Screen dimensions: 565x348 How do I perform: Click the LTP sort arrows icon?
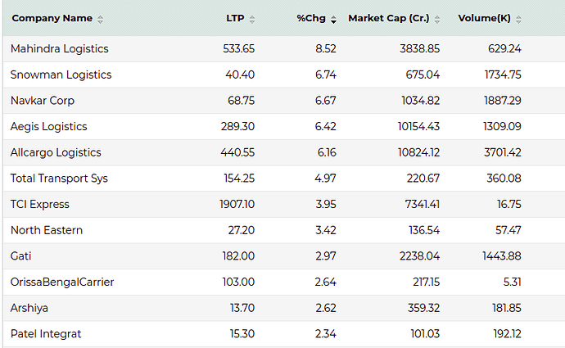click(252, 20)
